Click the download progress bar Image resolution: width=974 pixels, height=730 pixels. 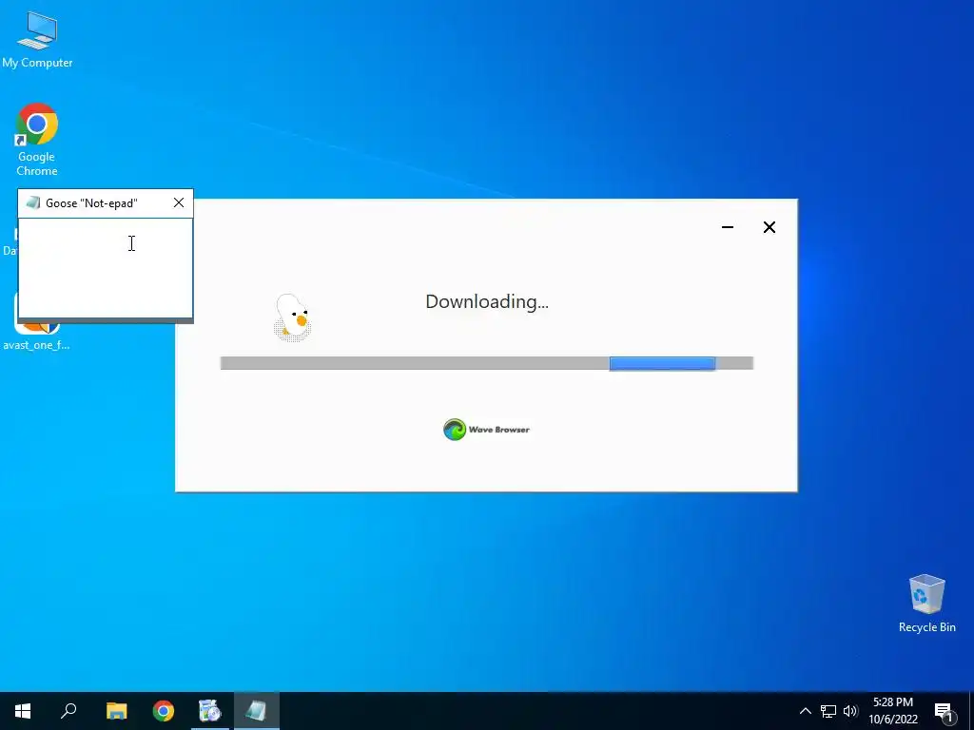(487, 363)
